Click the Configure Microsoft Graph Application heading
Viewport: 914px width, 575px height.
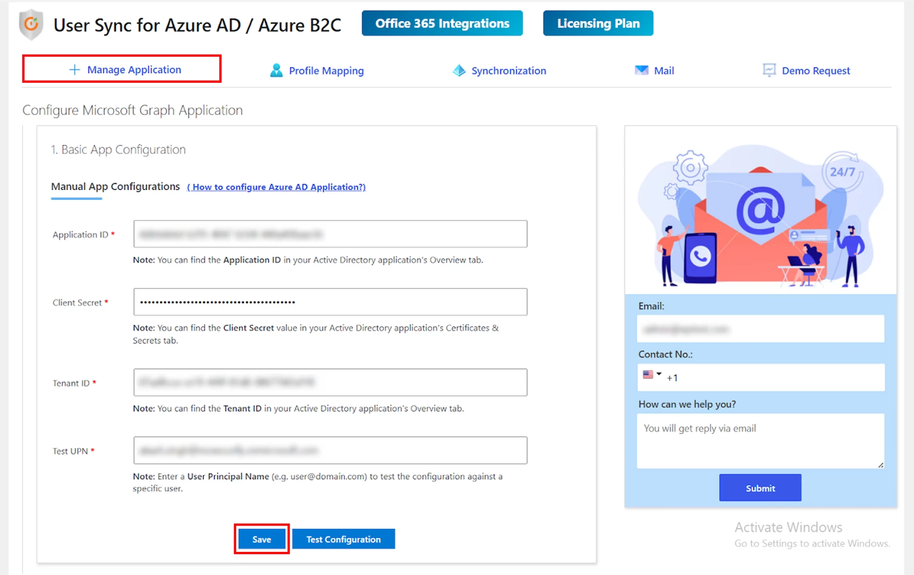pyautogui.click(x=132, y=110)
